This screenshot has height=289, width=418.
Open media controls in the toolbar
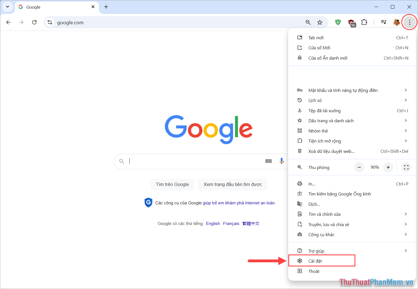click(x=383, y=22)
